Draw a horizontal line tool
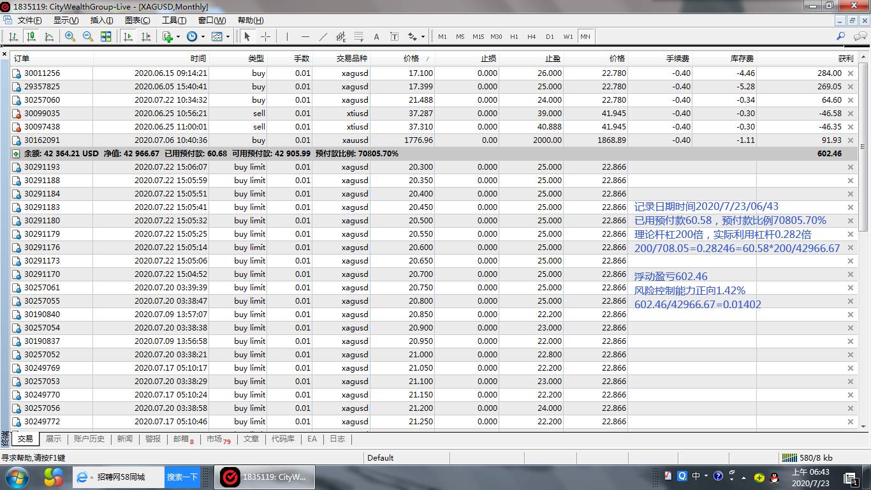 click(305, 36)
